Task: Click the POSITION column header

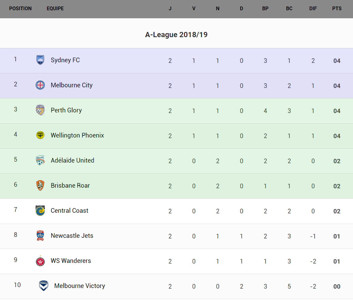Action: 20,9
